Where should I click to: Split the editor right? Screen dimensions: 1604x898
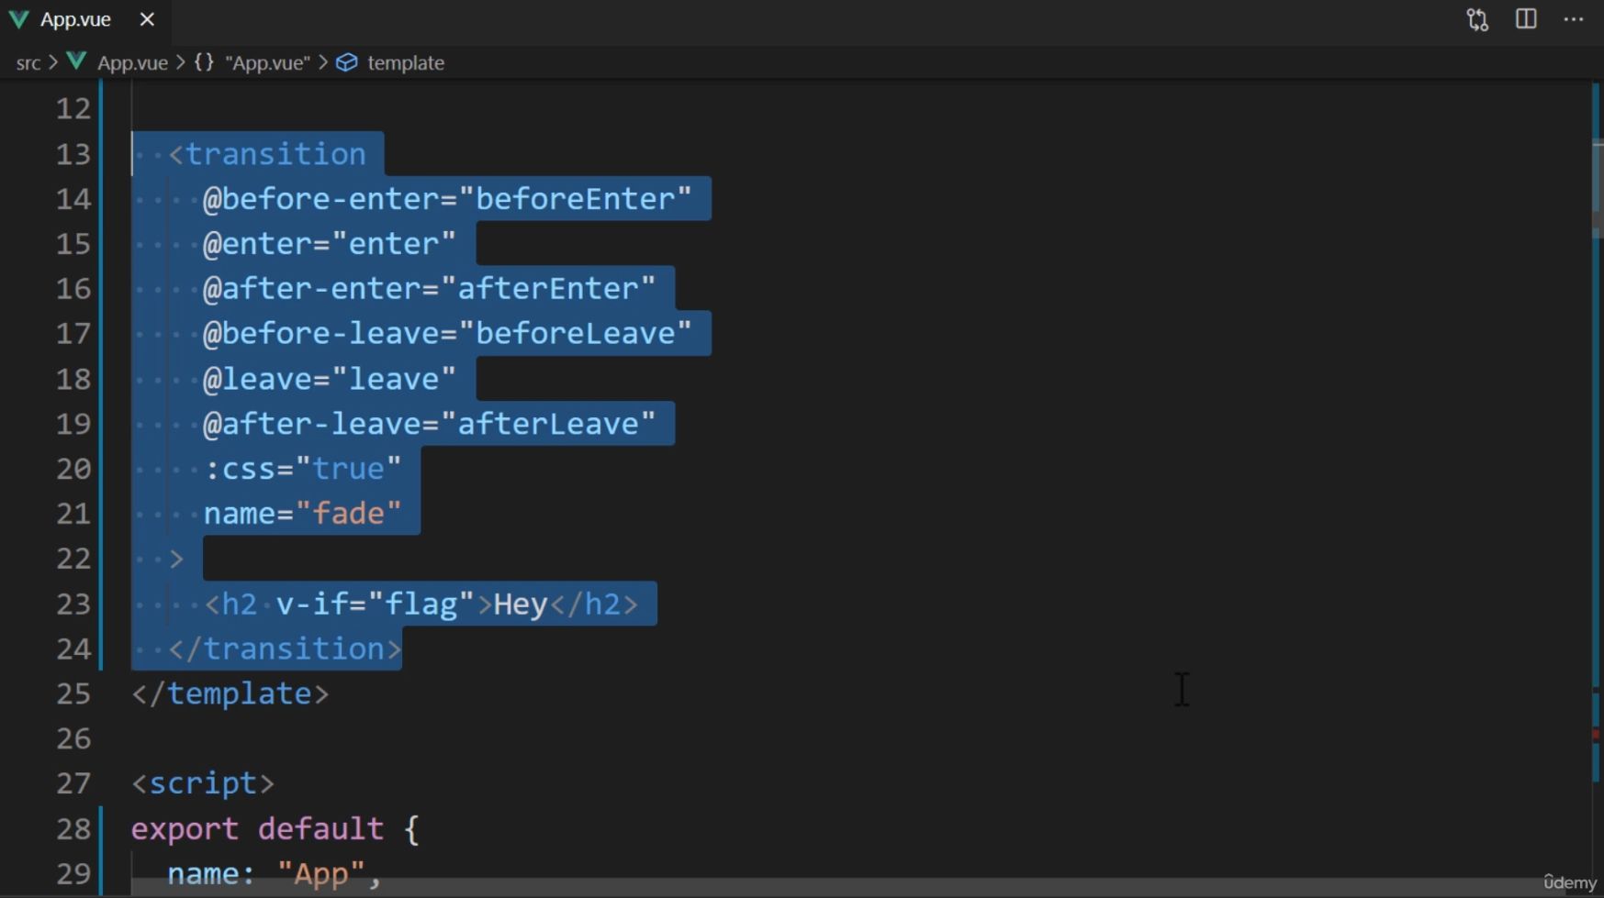[1526, 19]
